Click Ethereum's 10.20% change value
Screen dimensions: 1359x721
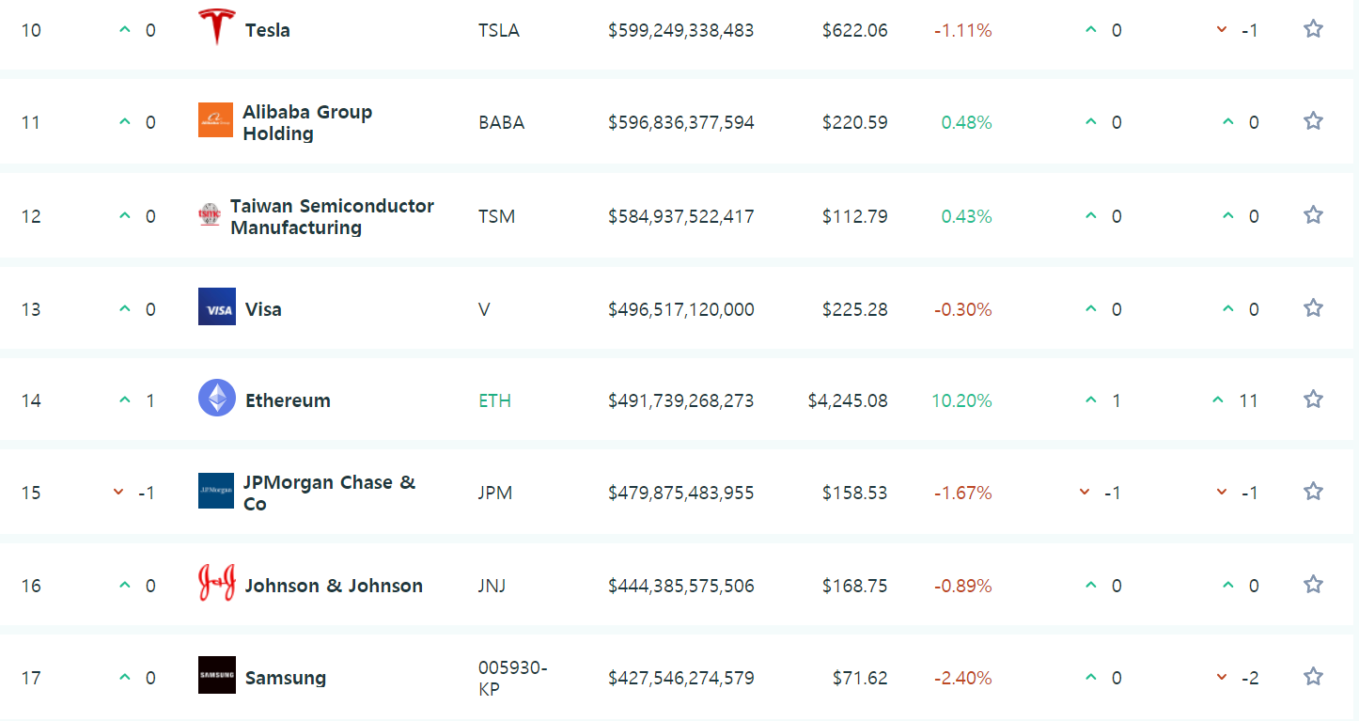tap(961, 400)
